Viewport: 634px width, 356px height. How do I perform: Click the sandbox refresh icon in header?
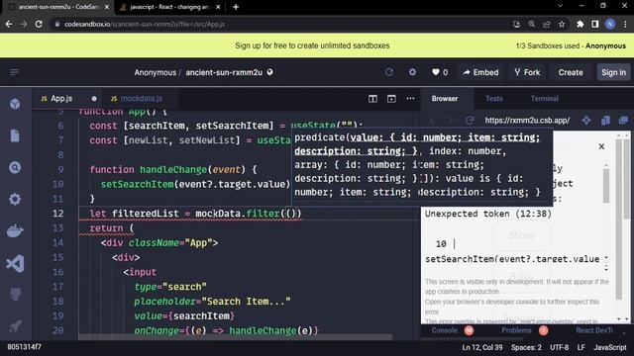pos(389,72)
